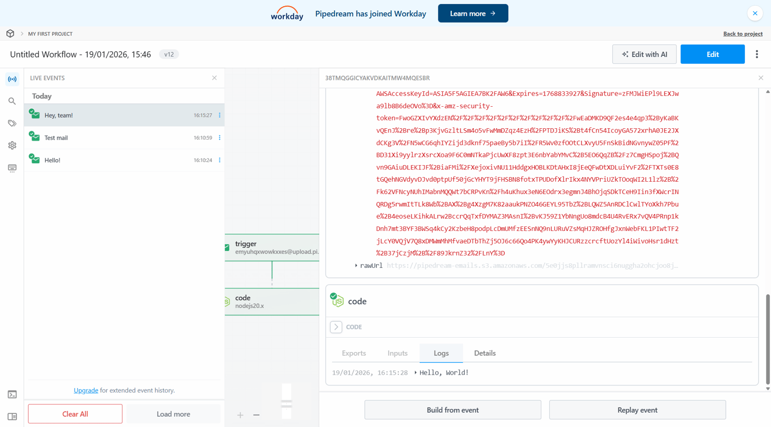The image size is (771, 427).
Task: Close the Live Events panel
Action: (214, 78)
